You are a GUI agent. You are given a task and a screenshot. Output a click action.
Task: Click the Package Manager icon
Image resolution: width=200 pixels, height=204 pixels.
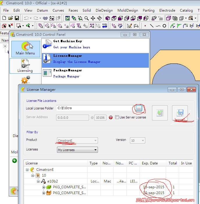(47, 73)
